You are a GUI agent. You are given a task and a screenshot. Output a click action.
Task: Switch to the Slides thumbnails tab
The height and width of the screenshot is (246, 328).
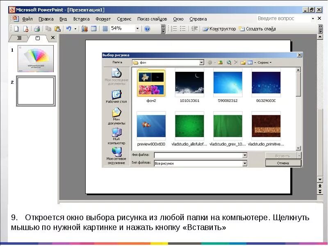click(x=38, y=38)
